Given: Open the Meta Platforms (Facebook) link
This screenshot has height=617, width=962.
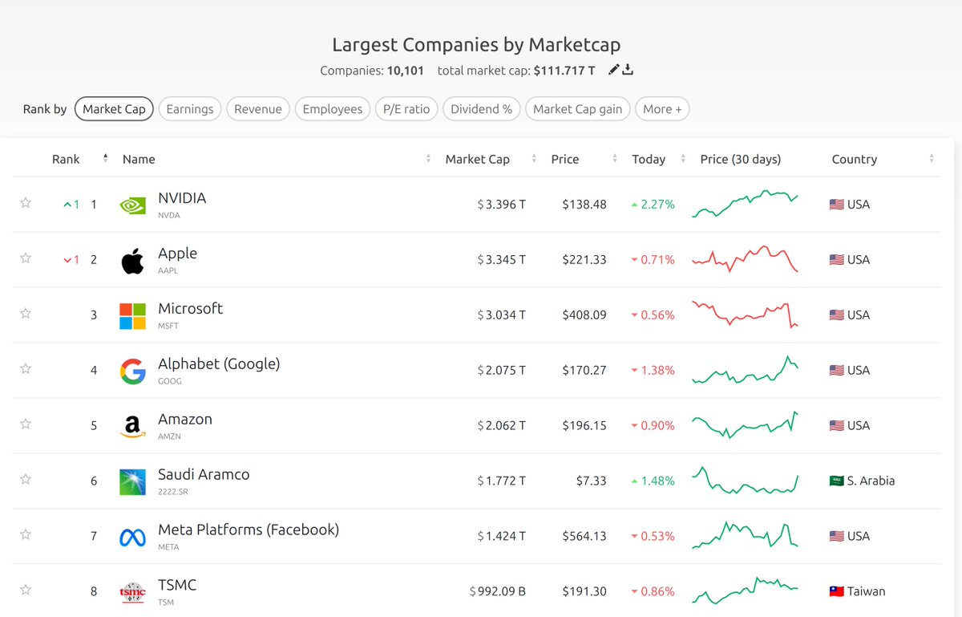Looking at the screenshot, I should pyautogui.click(x=249, y=530).
